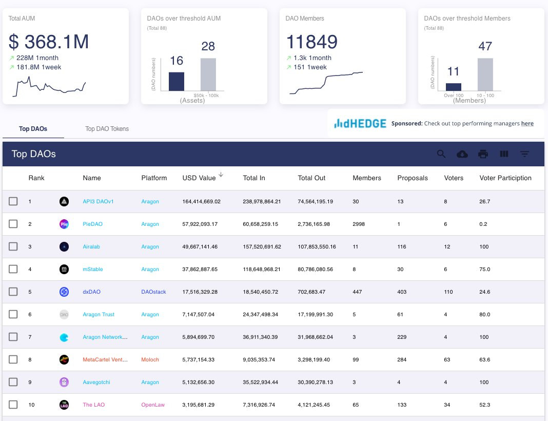Viewport: 548px width, 421px height.
Task: Sort by the USD Value column header
Action: (x=199, y=178)
